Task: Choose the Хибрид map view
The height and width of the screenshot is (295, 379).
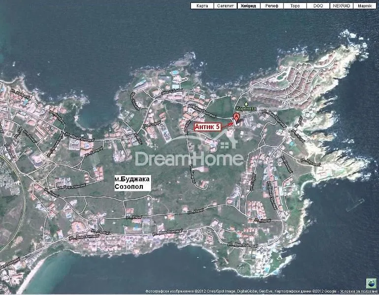Action: tap(249, 6)
